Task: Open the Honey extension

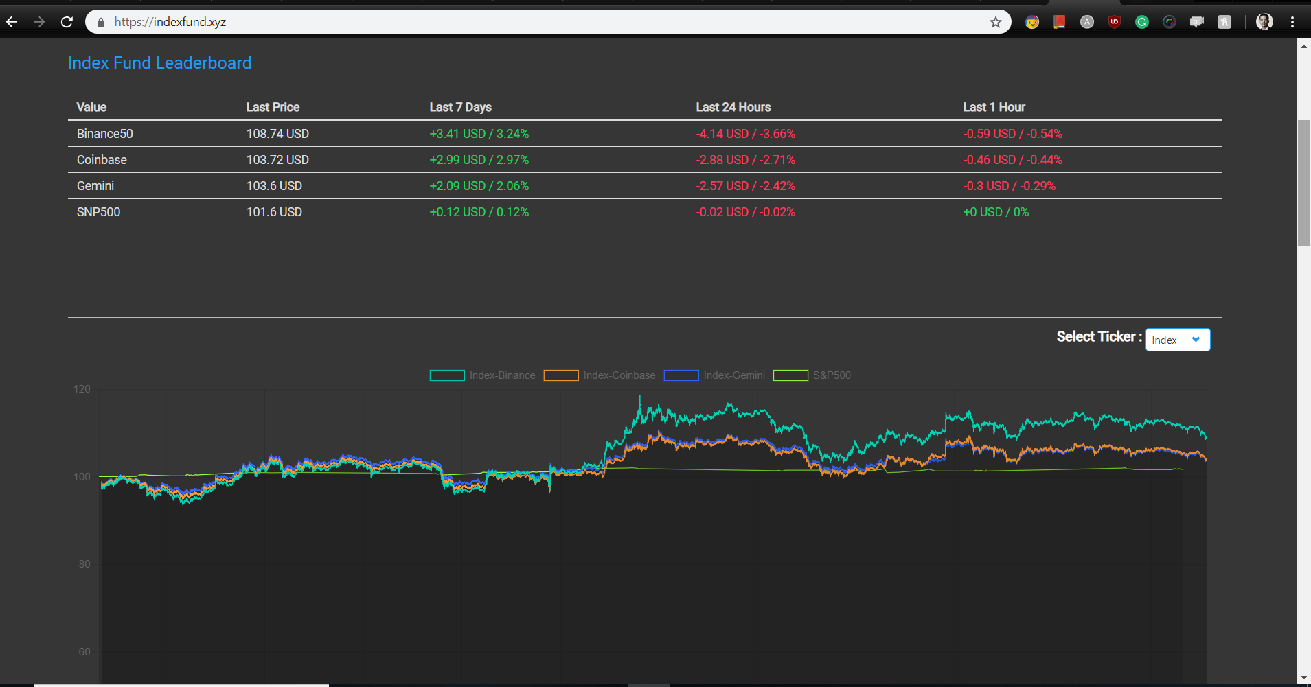Action: [1224, 22]
